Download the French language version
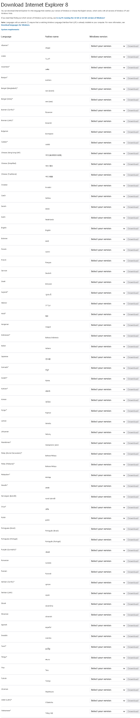This screenshot has width=140, height=718. point(133,261)
